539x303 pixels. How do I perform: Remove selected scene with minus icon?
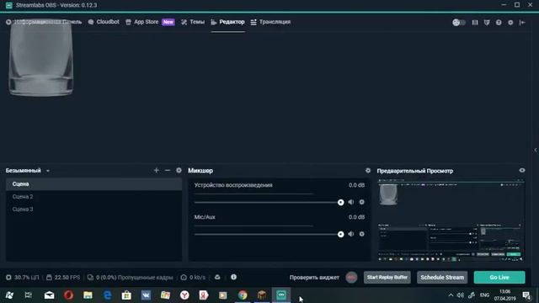click(x=168, y=170)
